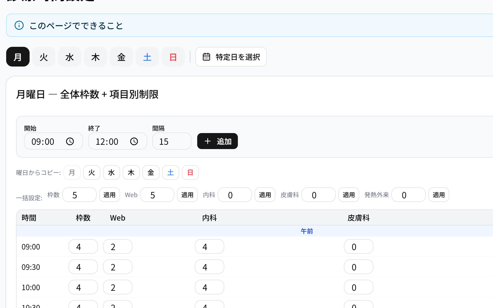493x308 pixels.
Task: Click the 月曜日 — 全体枠数 + 項目別制限 heading
Action: (87, 94)
